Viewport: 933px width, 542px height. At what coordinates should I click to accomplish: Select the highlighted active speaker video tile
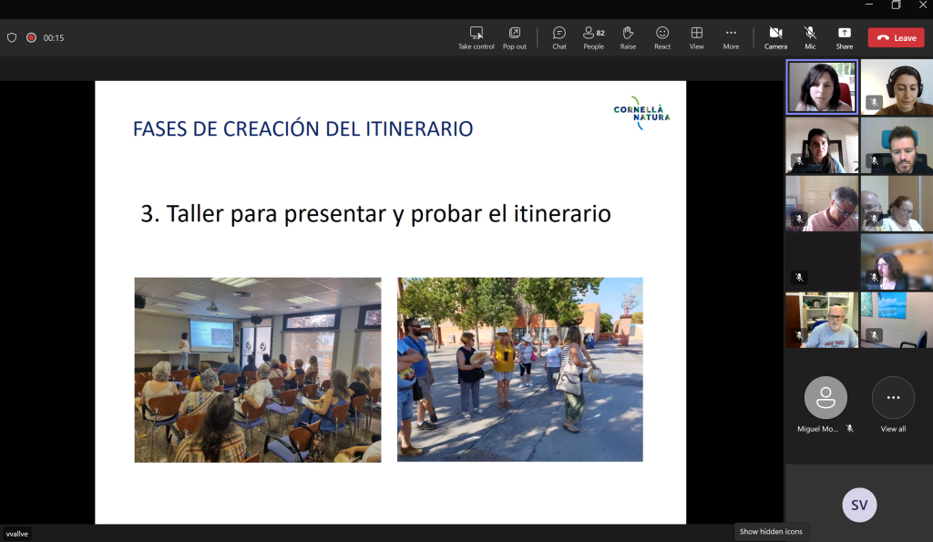click(x=822, y=87)
